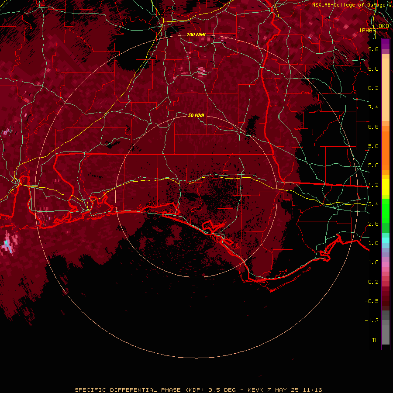
Task: Click the 11:16 timestamp in the footer
Action: [x=312, y=390]
